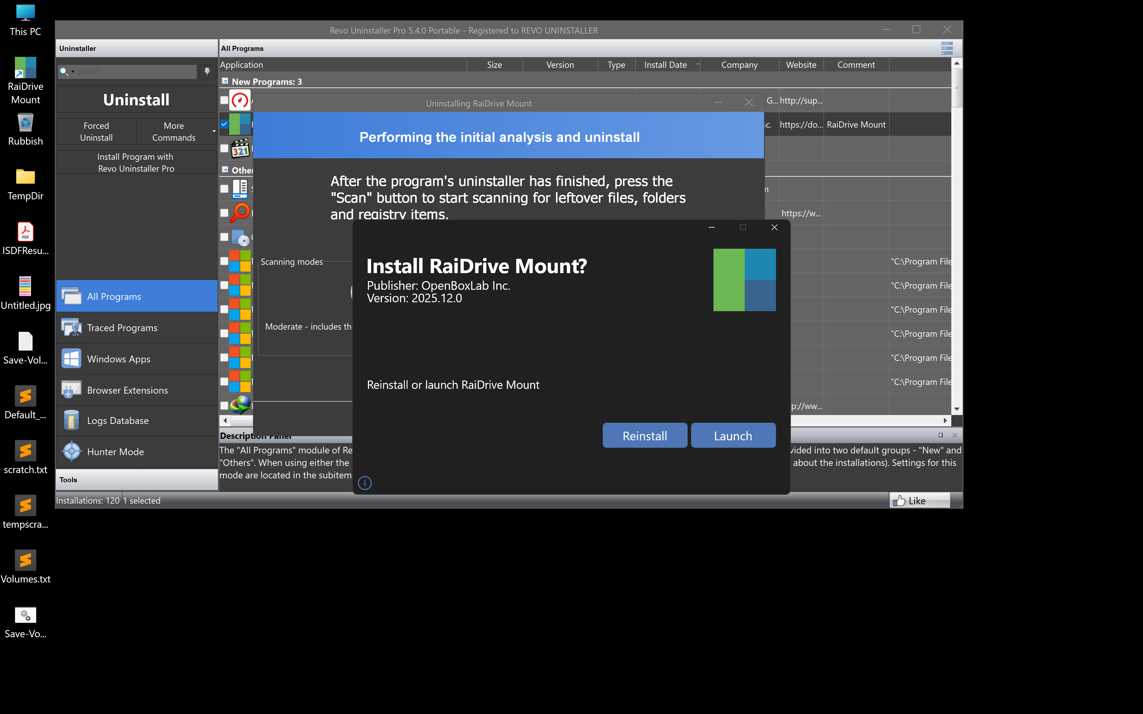Open the view options icon top right
The height and width of the screenshot is (714, 1143).
(947, 48)
